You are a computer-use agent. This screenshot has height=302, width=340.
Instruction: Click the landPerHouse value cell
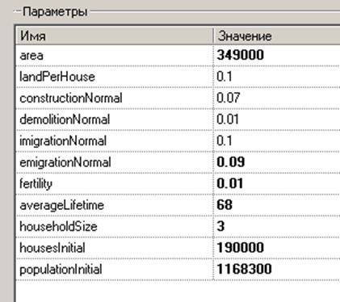pyautogui.click(x=277, y=77)
